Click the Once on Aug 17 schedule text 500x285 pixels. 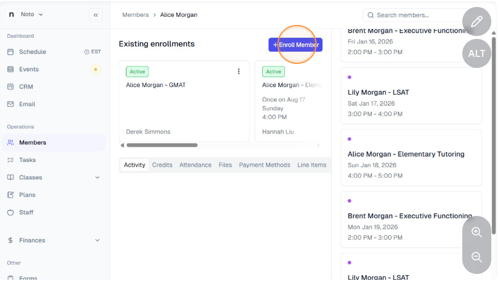[284, 100]
